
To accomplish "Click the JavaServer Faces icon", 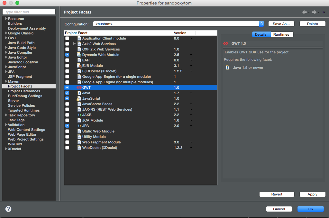I will click(79, 104).
